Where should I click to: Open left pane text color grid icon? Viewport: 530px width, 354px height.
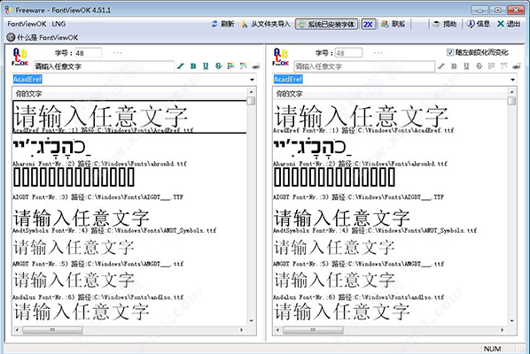point(230,66)
